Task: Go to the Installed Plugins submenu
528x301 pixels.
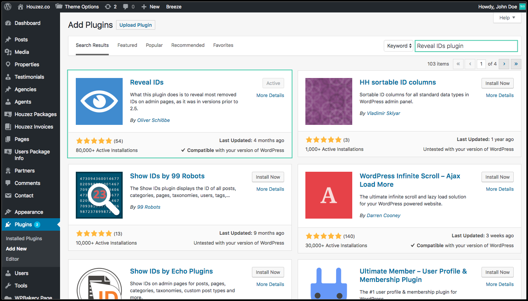Action: pos(24,238)
